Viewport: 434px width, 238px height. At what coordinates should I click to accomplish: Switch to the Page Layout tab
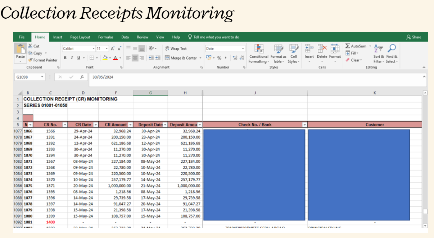click(x=80, y=37)
